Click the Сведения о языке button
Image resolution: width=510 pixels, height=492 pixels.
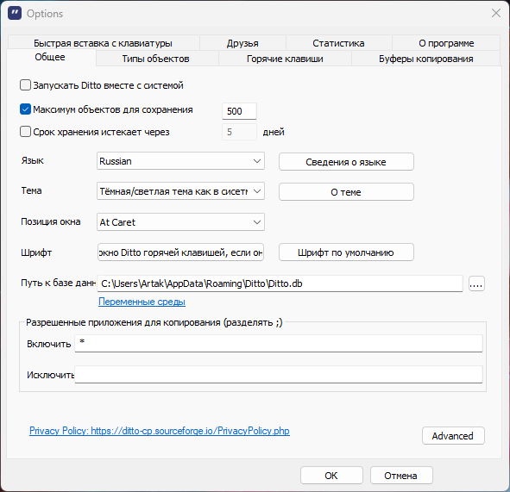[x=346, y=162]
